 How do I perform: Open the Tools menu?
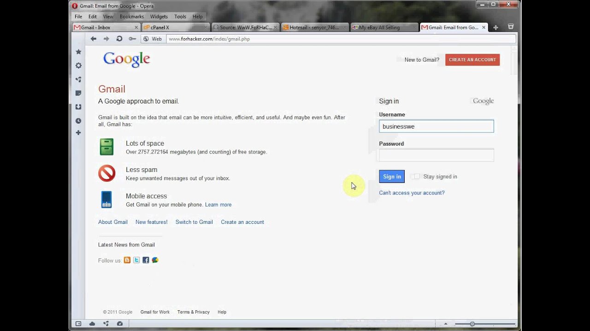coord(180,17)
